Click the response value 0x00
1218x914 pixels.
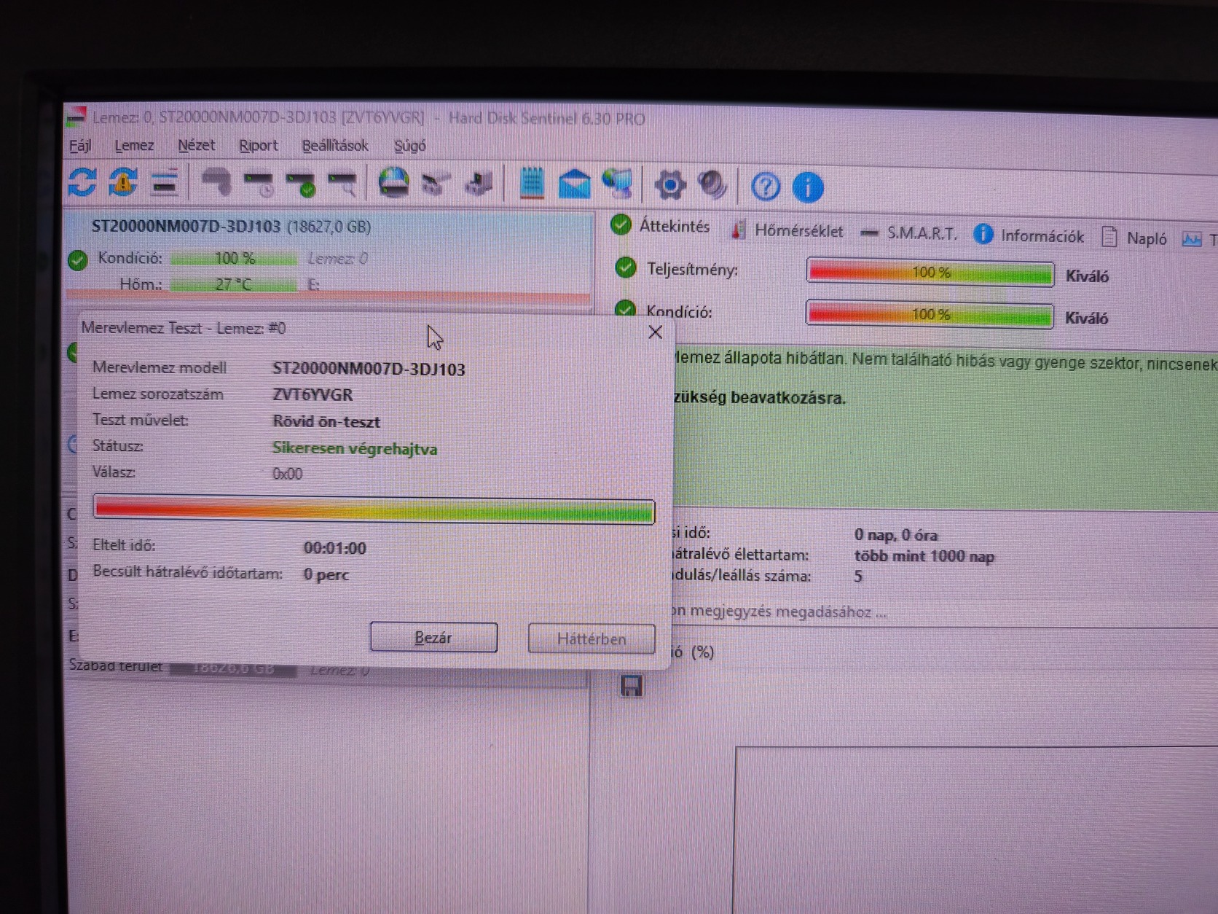[x=288, y=474]
